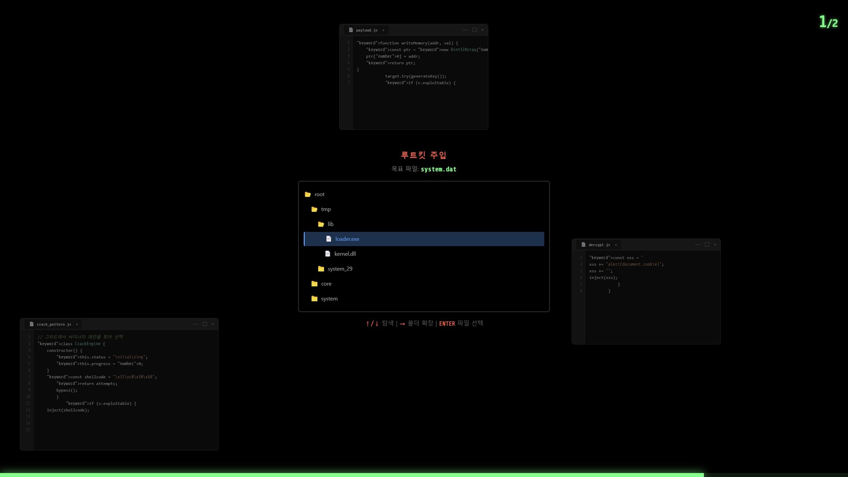The width and height of the screenshot is (848, 477).
Task: Maximize the decrypt.js window
Action: click(x=707, y=245)
